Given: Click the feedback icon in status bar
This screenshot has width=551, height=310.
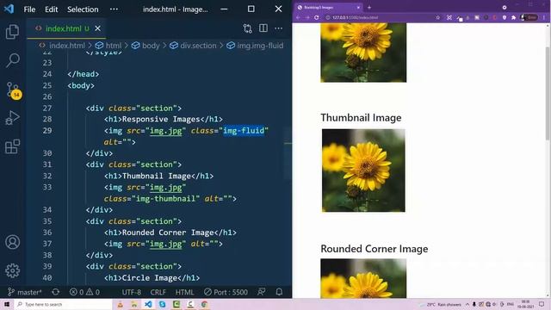Looking at the screenshot, I should click(262, 292).
